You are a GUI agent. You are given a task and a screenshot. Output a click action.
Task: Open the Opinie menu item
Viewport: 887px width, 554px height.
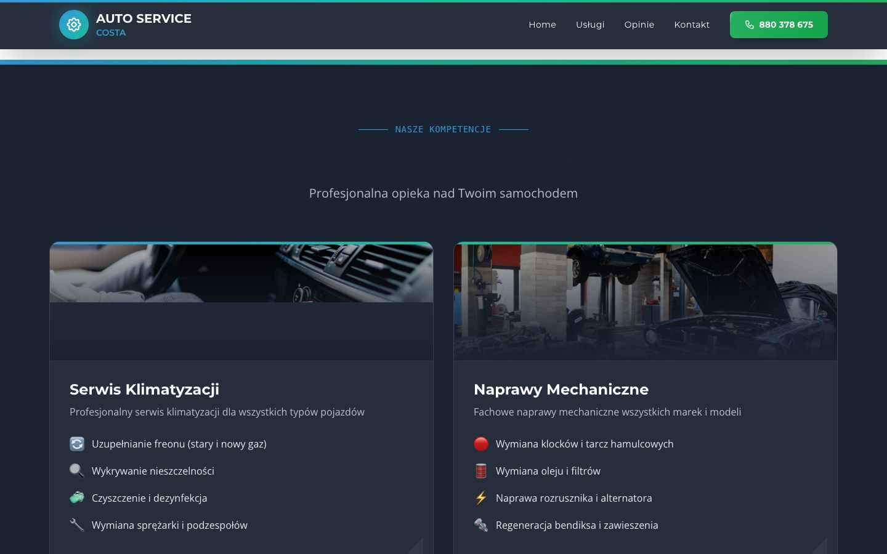639,25
